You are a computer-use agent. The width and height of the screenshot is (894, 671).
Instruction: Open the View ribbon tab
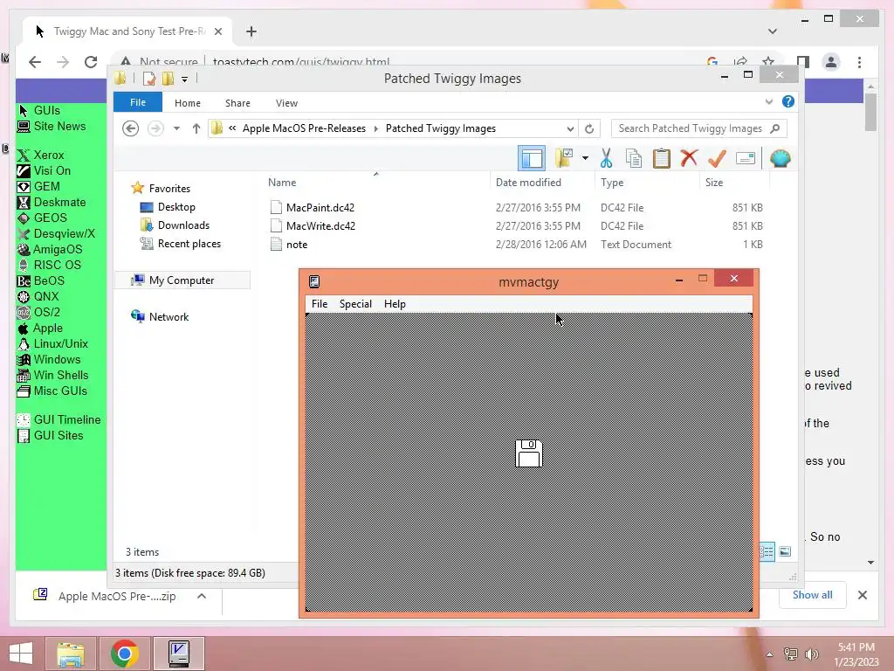(286, 103)
